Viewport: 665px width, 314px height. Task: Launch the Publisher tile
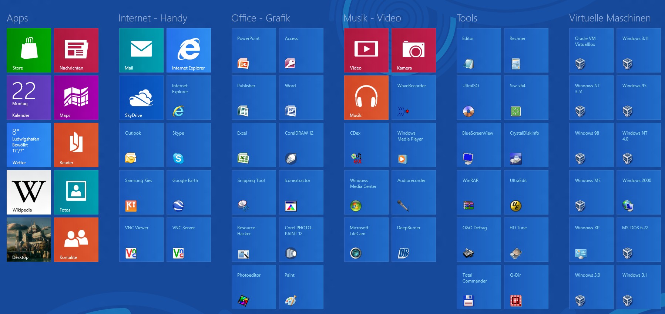point(254,98)
